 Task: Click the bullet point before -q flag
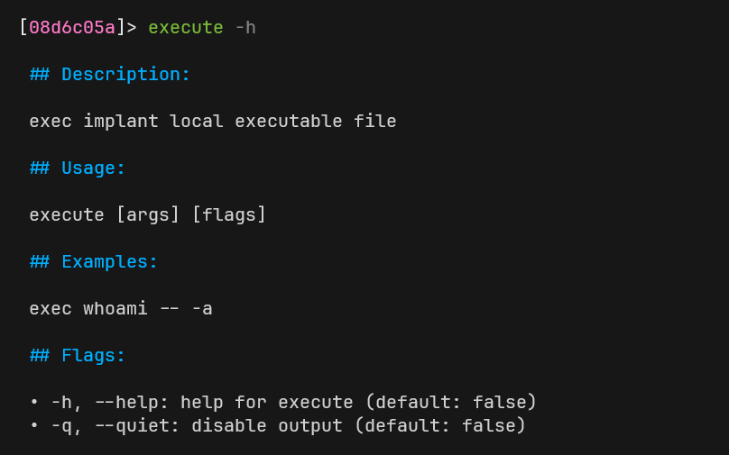(x=34, y=426)
